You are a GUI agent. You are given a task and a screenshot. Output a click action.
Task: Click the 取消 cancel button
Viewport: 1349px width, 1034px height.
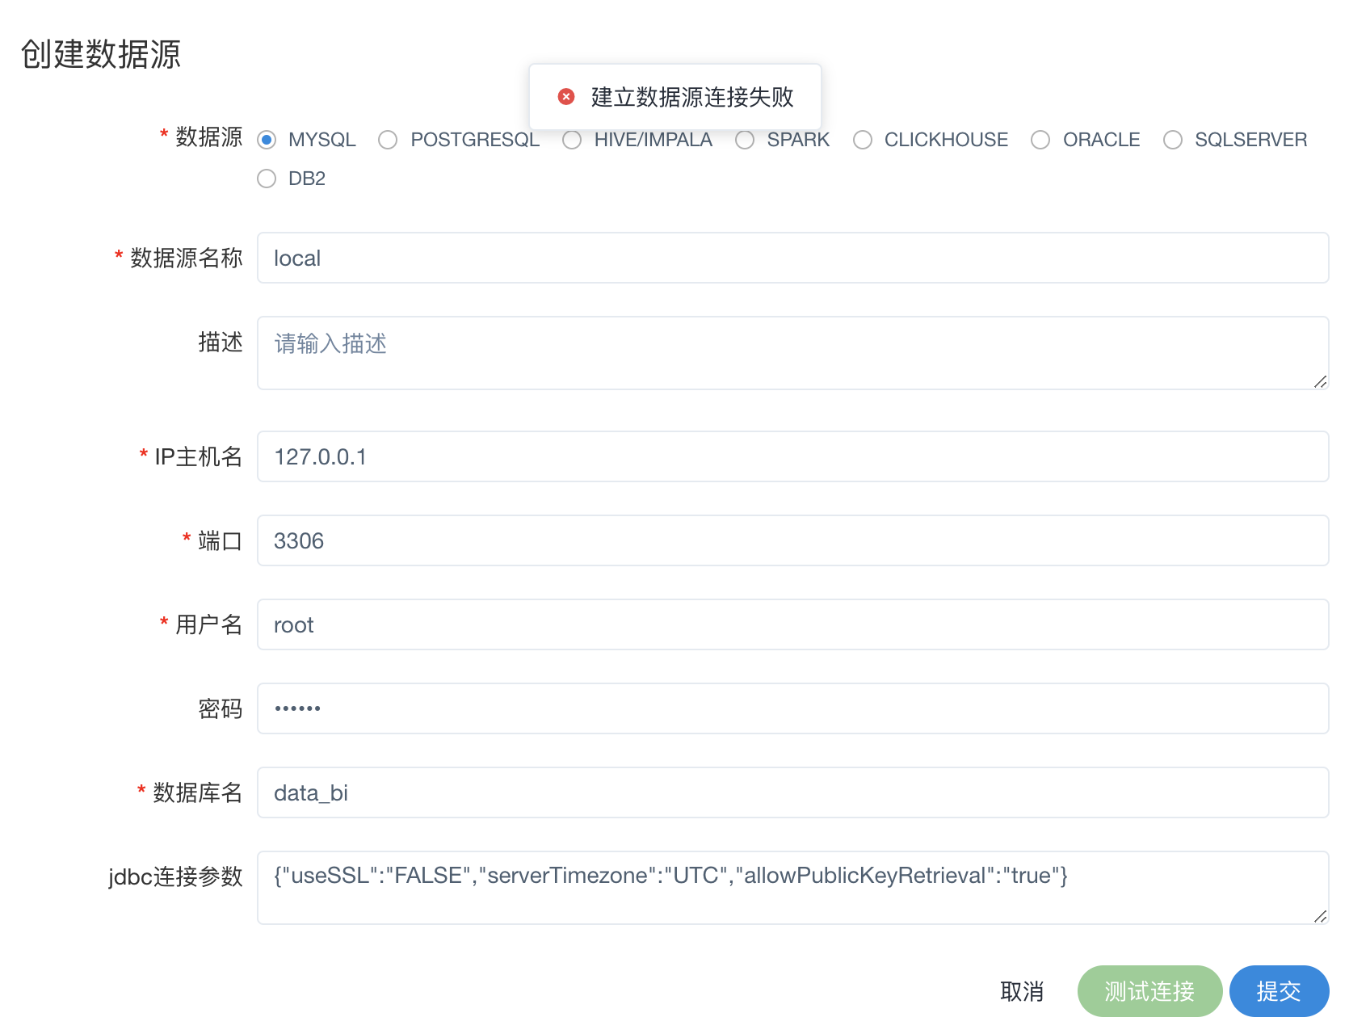[x=1022, y=991]
